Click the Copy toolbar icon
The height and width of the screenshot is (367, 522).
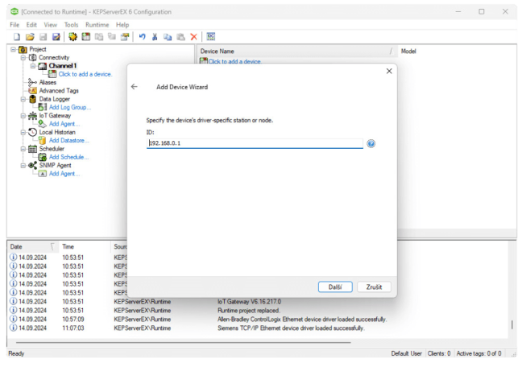coord(168,37)
